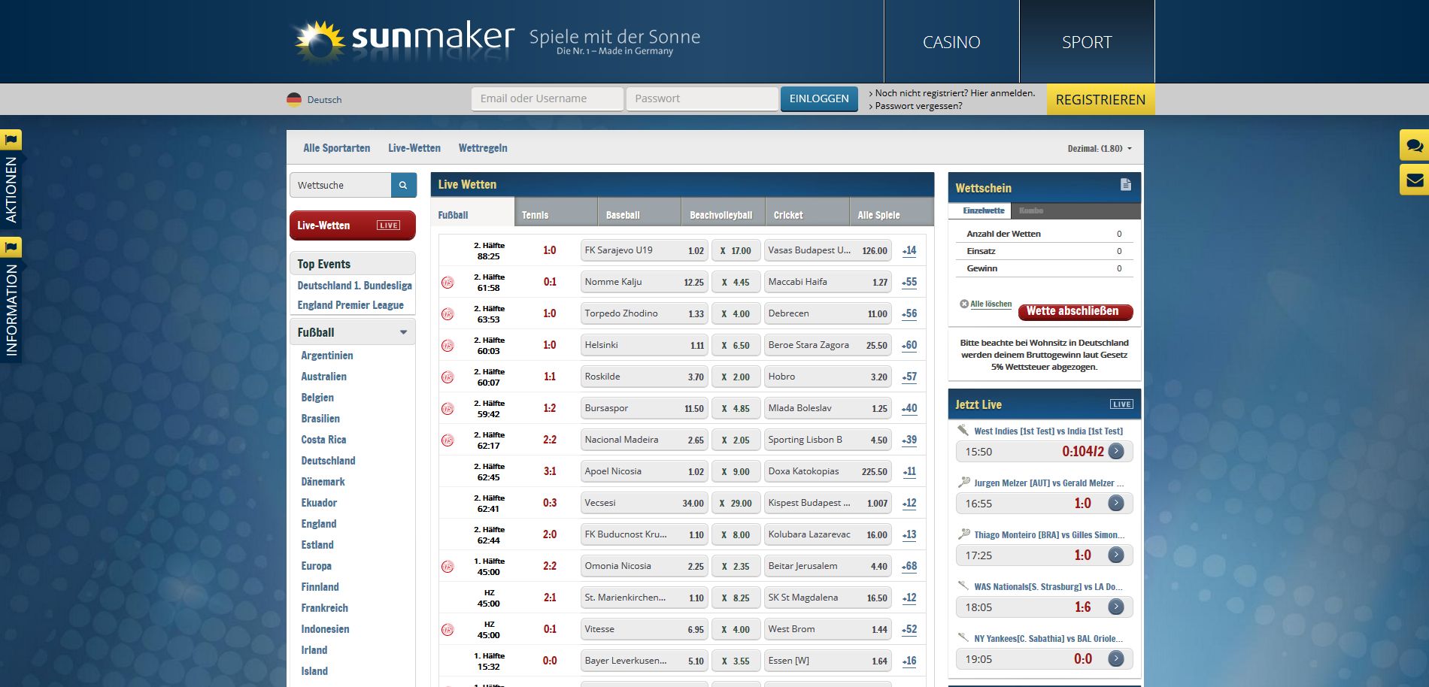
Task: Open West Indies vs India arrow button
Action: point(1116,451)
